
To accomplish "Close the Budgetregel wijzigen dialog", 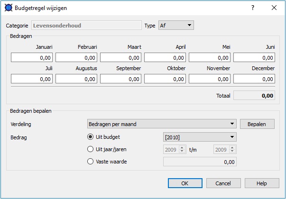I will 274,8.
